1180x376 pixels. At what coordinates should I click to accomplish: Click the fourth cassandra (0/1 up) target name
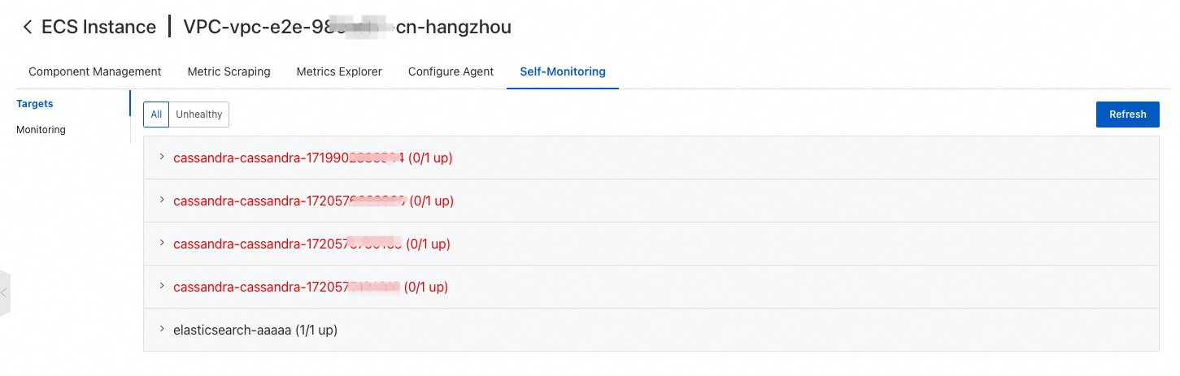(x=310, y=287)
